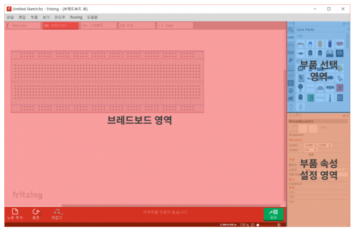Open the Routing menu
The width and height of the screenshot is (356, 230).
[76, 17]
